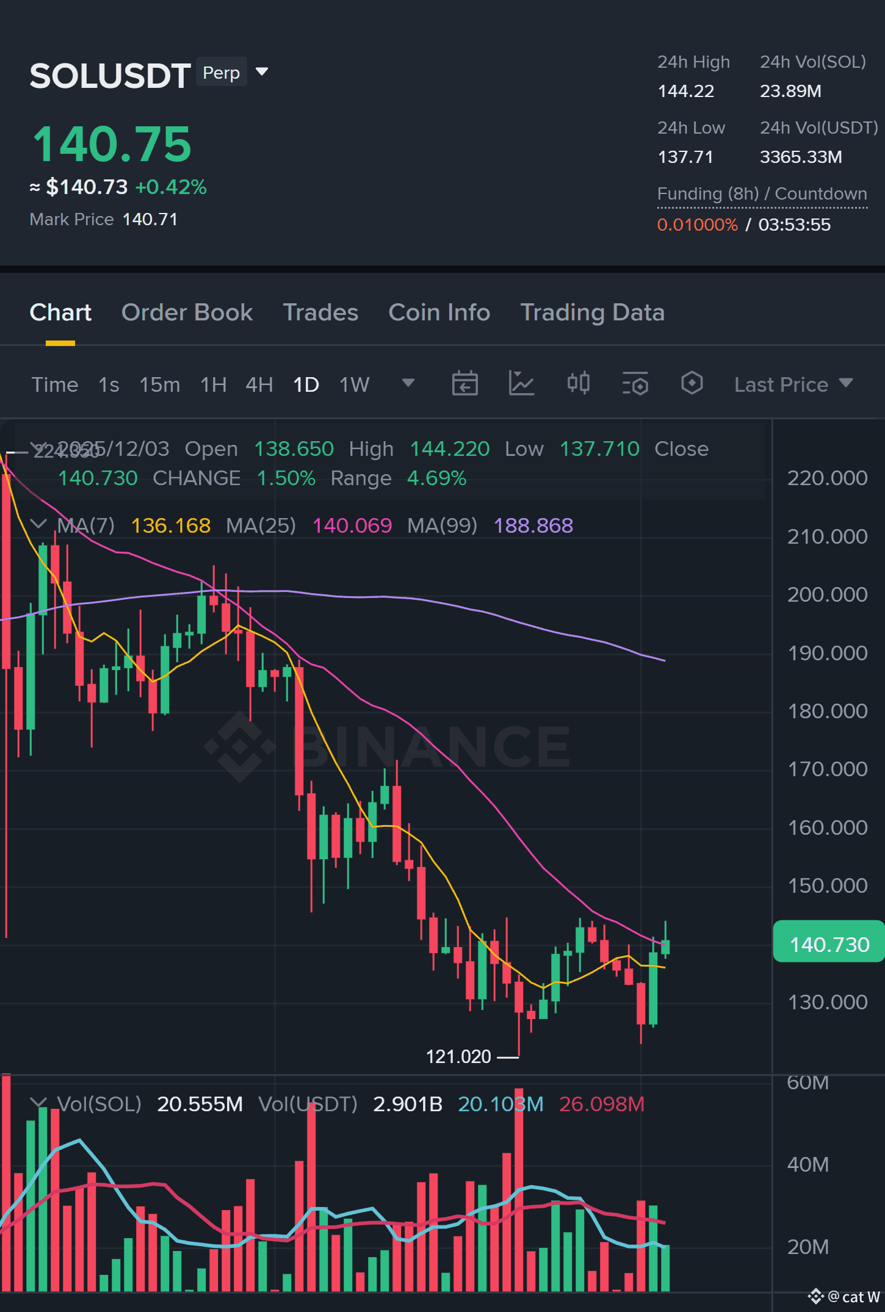Viewport: 885px width, 1312px height.
Task: Tap the Time interval button
Action: click(55, 384)
